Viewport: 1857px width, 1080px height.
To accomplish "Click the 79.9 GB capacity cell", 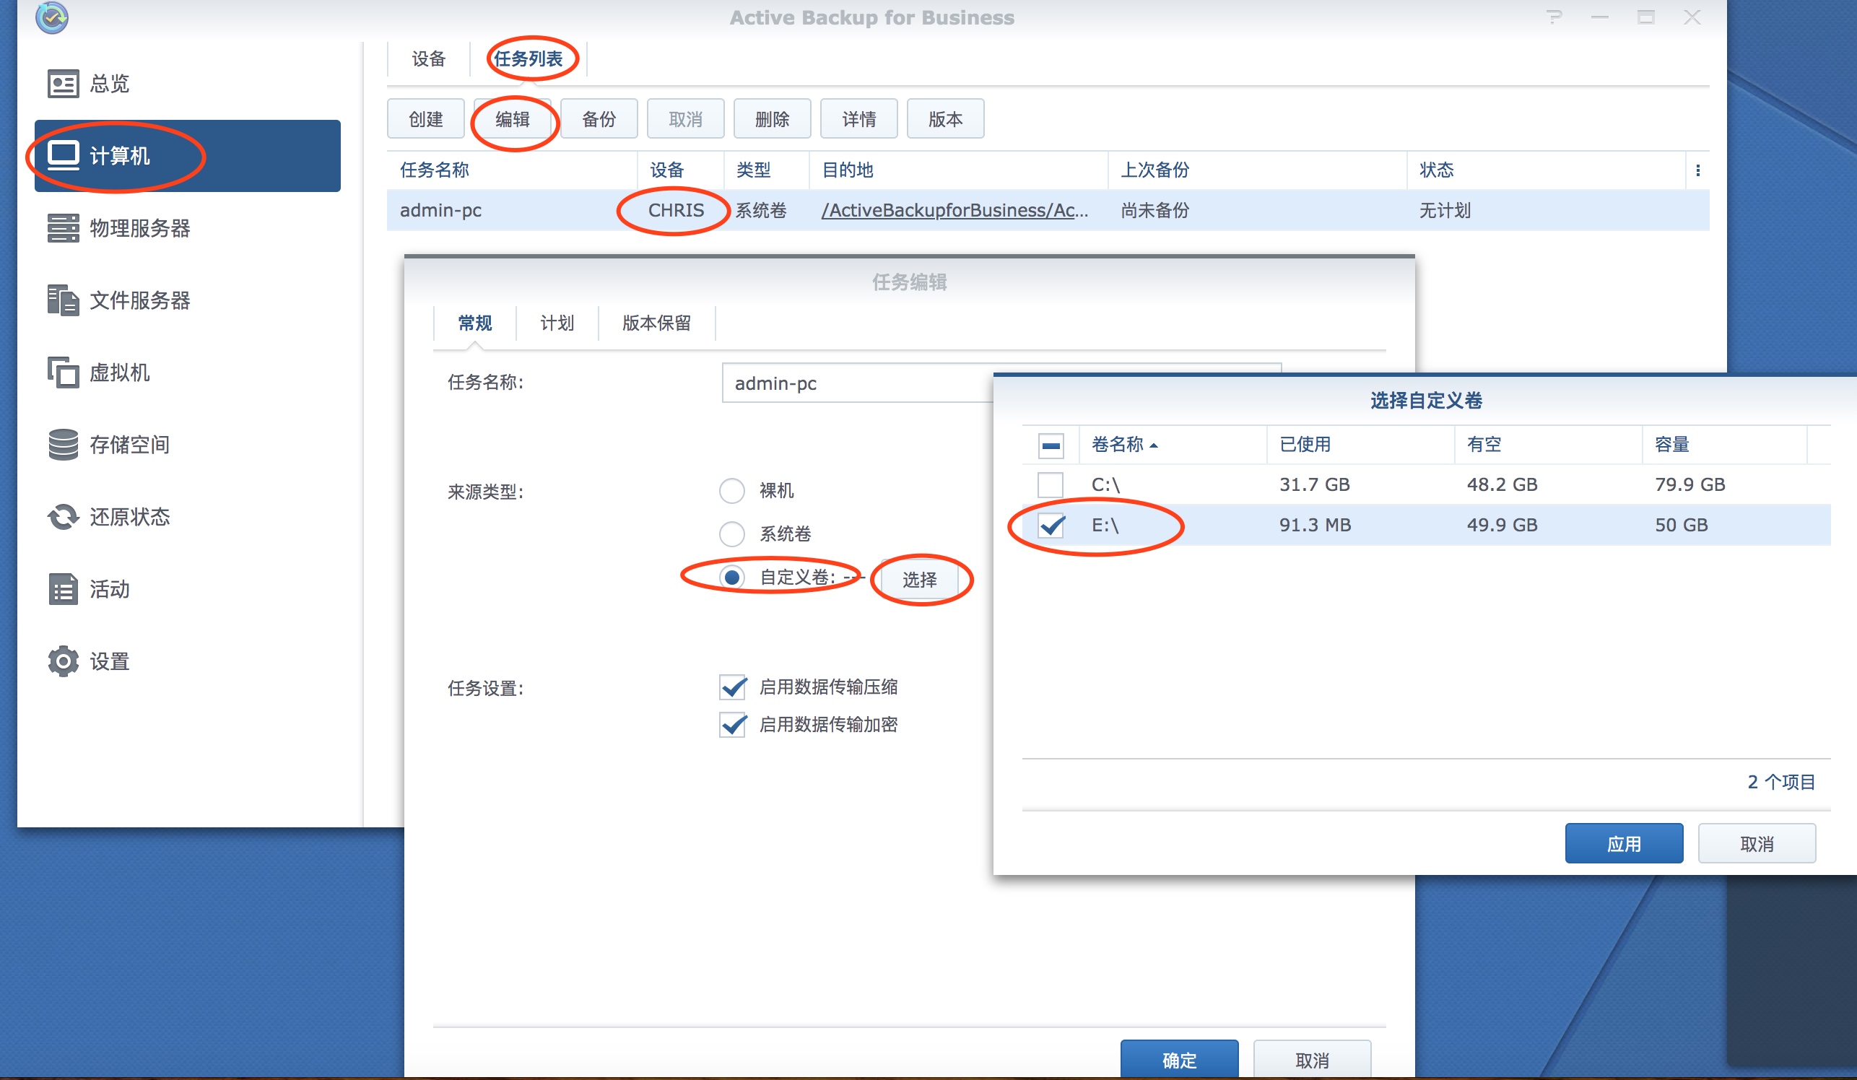I will coord(1689,484).
